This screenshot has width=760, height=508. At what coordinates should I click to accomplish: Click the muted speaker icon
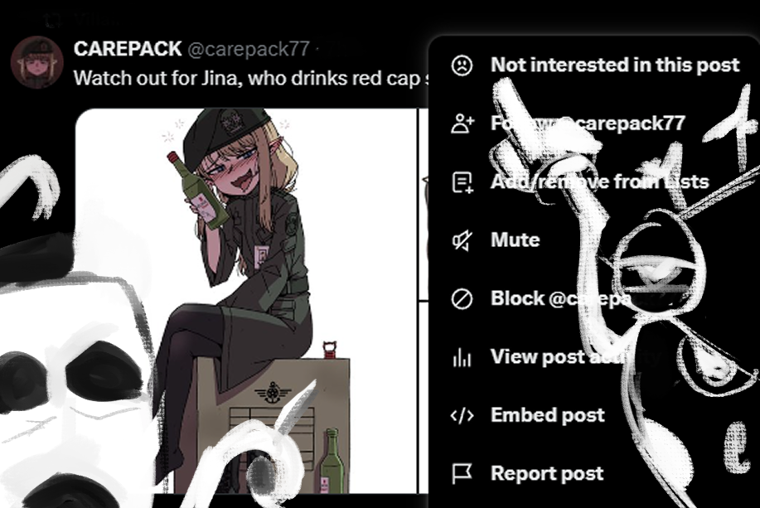coord(462,240)
